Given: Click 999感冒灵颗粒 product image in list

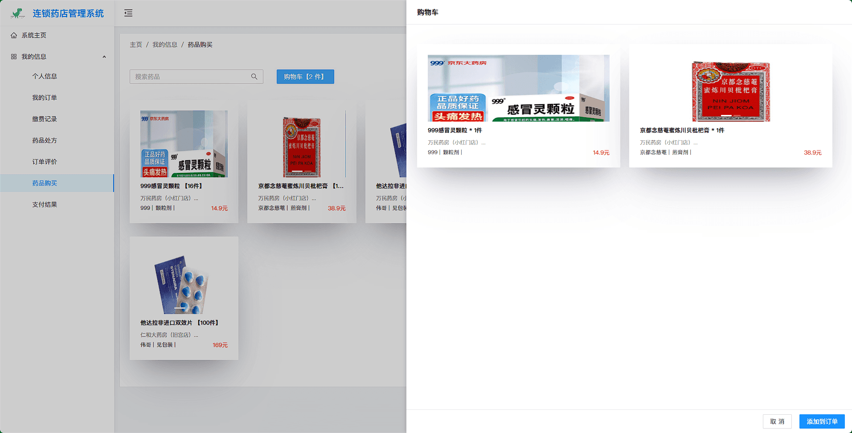Looking at the screenshot, I should point(184,144).
